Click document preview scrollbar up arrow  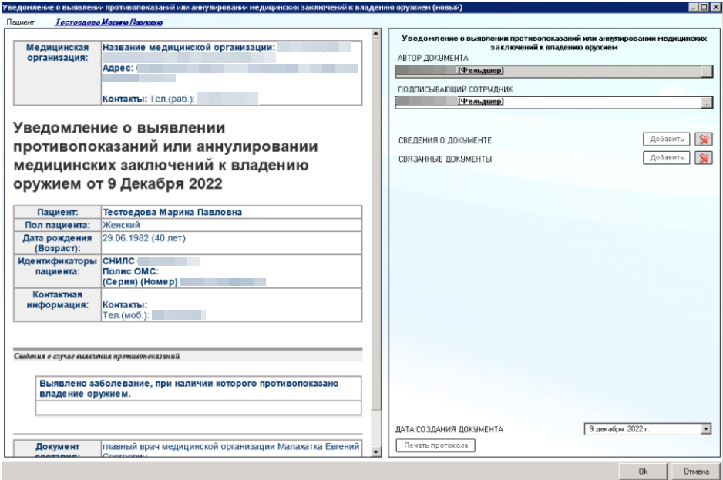(x=376, y=33)
